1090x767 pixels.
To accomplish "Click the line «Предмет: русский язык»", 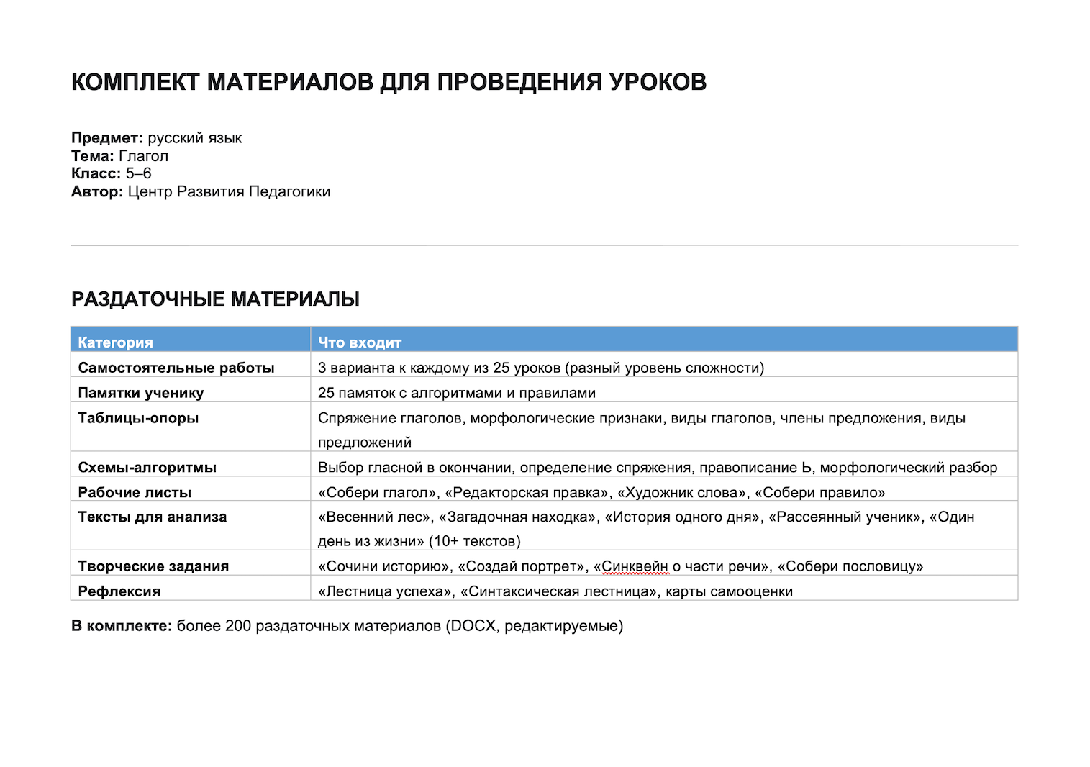I will 156,138.
